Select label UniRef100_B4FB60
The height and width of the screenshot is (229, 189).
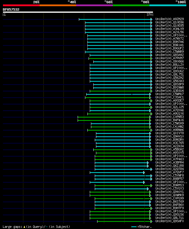pos(170,205)
